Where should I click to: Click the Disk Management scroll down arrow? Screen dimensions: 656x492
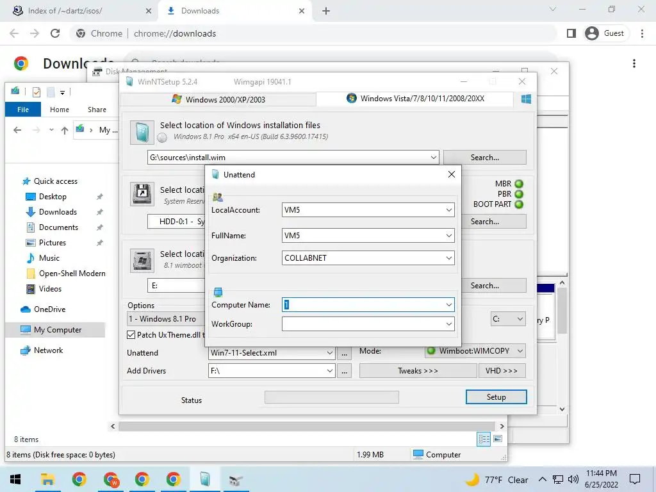(x=562, y=409)
